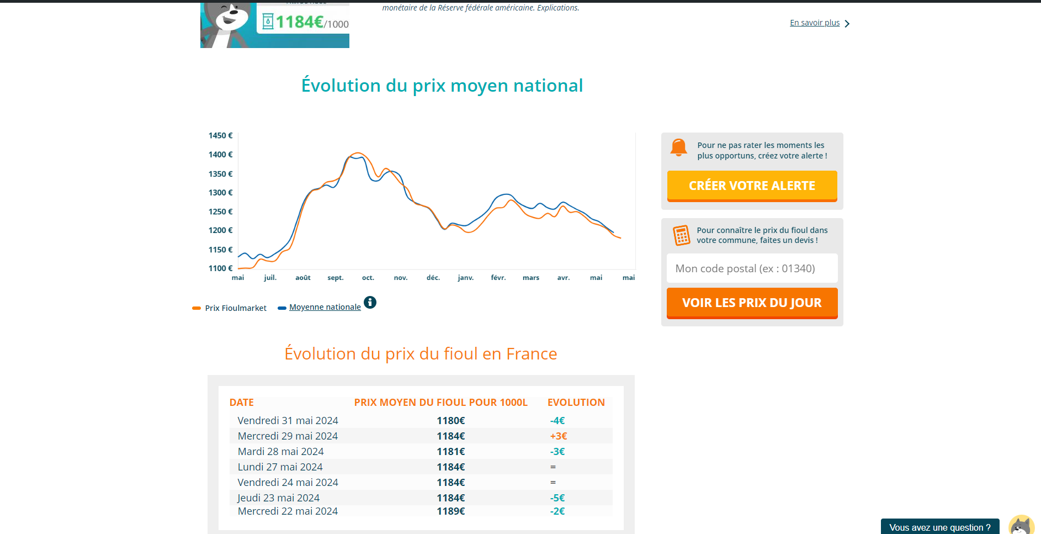Open the Vous avez une question chat tab

(x=939, y=527)
